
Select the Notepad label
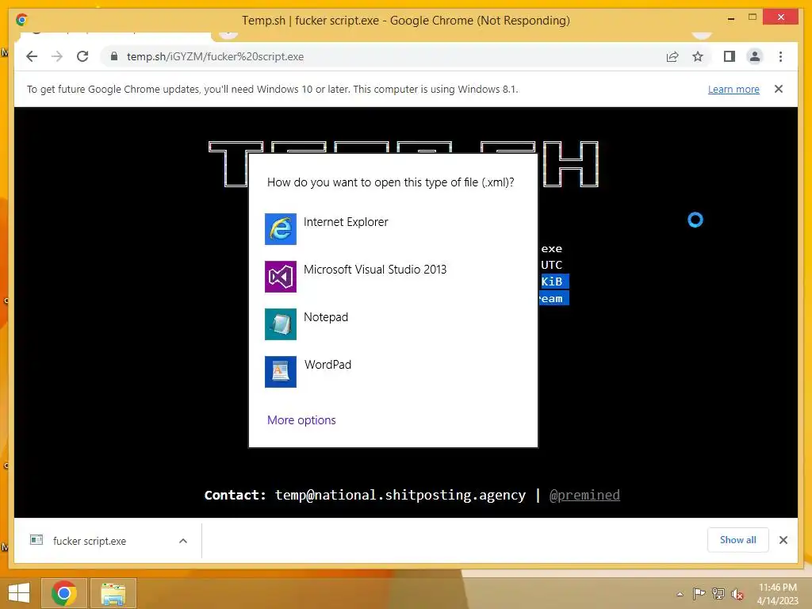click(326, 317)
